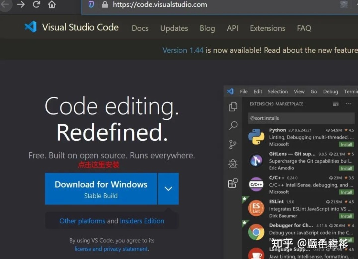358x259 pixels.
Task: Open the View menu in editor preview
Action: pos(299,92)
